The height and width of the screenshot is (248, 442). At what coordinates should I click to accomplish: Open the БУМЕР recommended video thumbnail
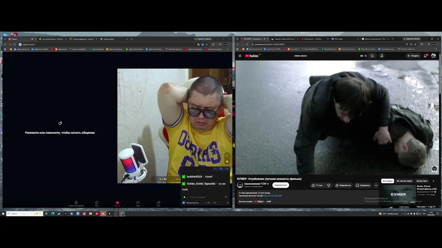coord(398,195)
